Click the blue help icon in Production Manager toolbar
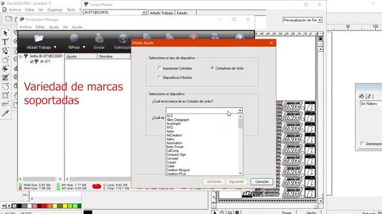The height and width of the screenshot is (214, 382). pos(240,37)
